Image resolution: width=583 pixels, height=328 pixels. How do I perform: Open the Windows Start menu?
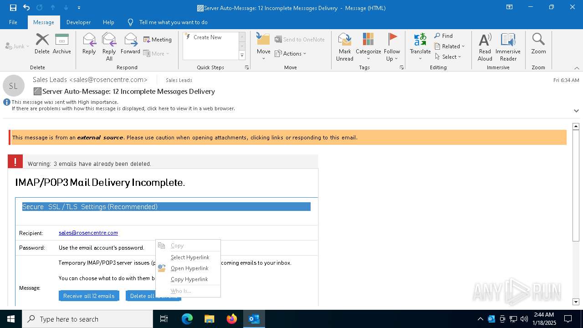11,319
